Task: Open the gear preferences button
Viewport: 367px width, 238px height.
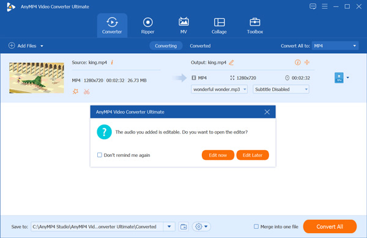Action: coord(201,226)
